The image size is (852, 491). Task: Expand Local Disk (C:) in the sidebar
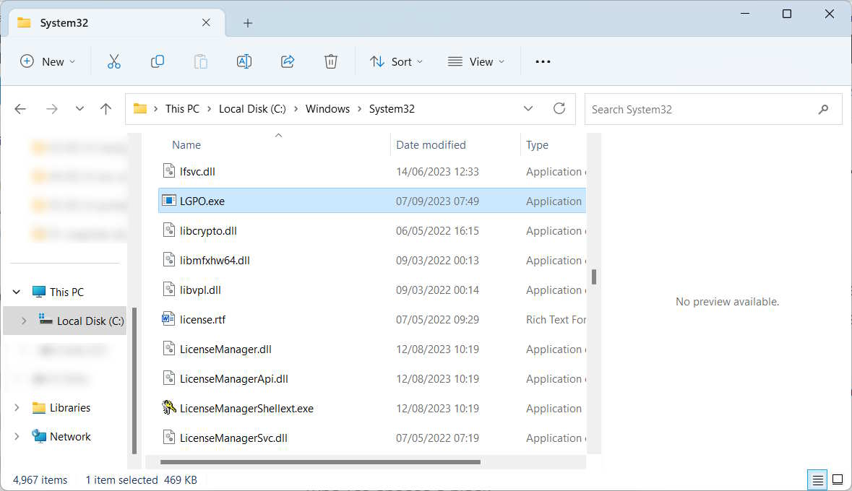click(22, 321)
